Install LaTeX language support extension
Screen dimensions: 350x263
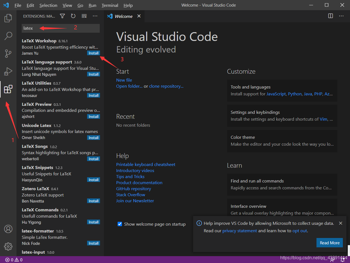(93, 74)
